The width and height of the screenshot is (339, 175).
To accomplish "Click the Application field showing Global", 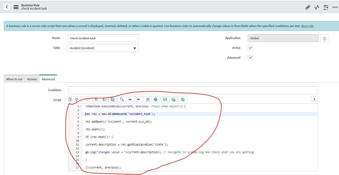I will pos(283,38).
